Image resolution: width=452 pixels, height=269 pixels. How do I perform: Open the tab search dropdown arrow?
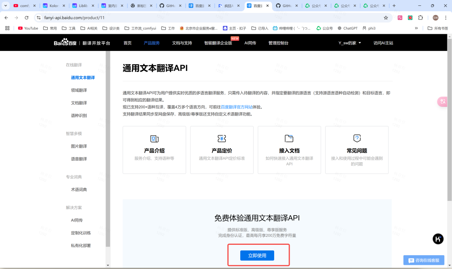click(x=5, y=6)
